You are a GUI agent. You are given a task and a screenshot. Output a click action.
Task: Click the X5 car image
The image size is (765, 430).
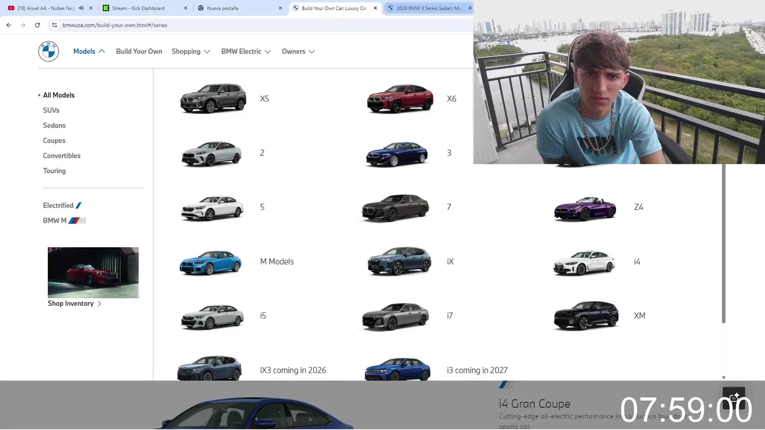click(x=213, y=98)
